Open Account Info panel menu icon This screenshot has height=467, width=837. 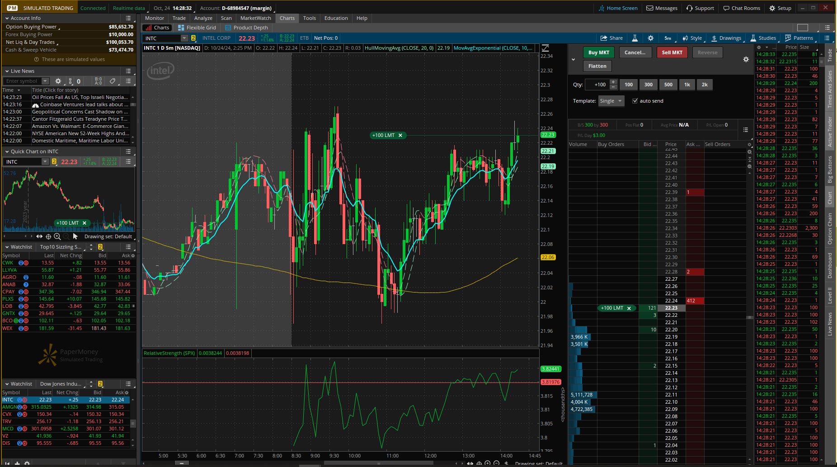tap(128, 18)
